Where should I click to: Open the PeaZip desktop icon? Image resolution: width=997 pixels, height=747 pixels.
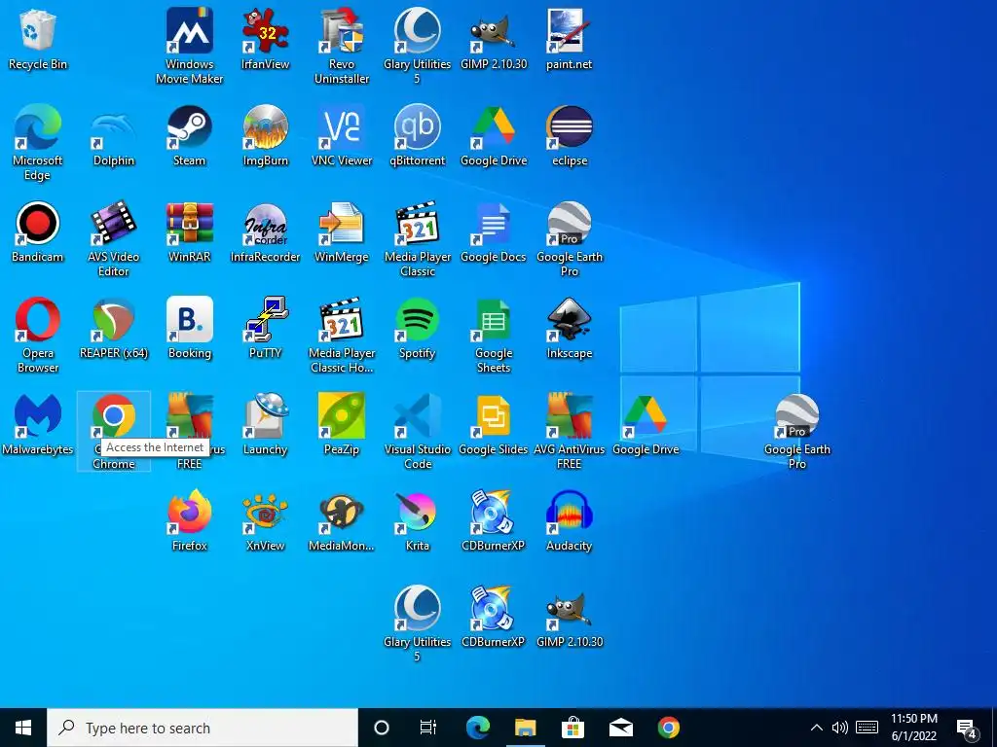342,424
